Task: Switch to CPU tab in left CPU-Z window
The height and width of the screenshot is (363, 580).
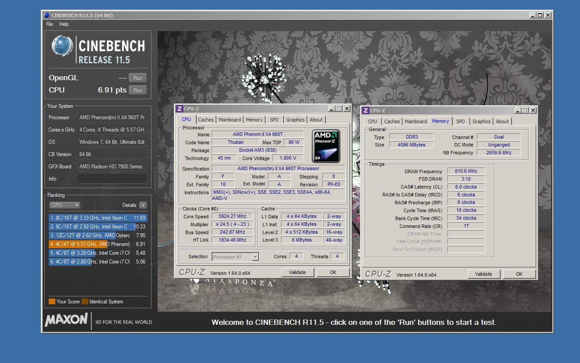Action: coord(187,119)
